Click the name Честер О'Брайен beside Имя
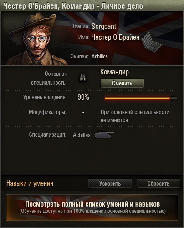 click(x=116, y=37)
